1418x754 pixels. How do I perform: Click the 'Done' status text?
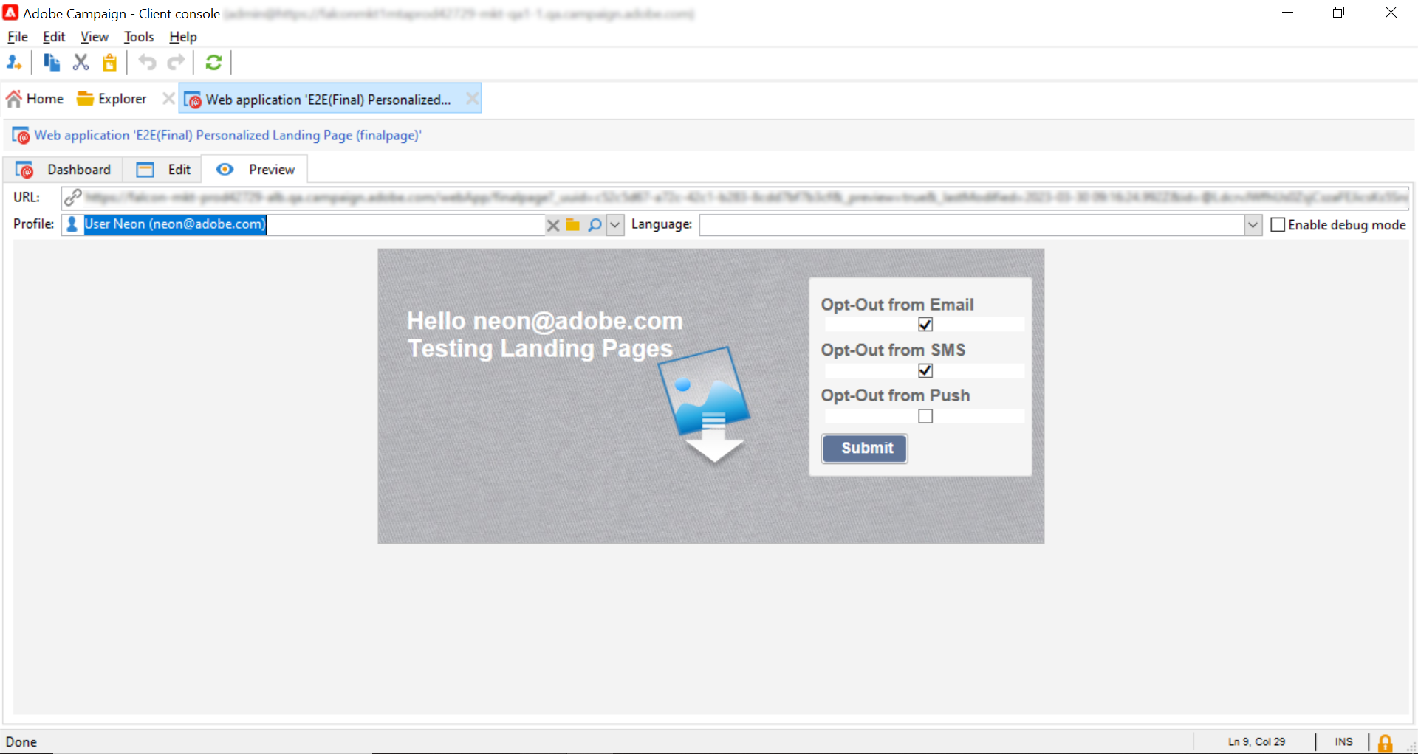21,742
